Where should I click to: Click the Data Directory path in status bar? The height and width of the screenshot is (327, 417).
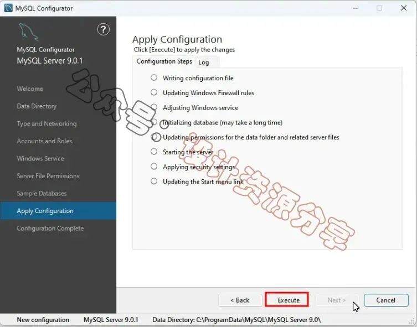236,320
